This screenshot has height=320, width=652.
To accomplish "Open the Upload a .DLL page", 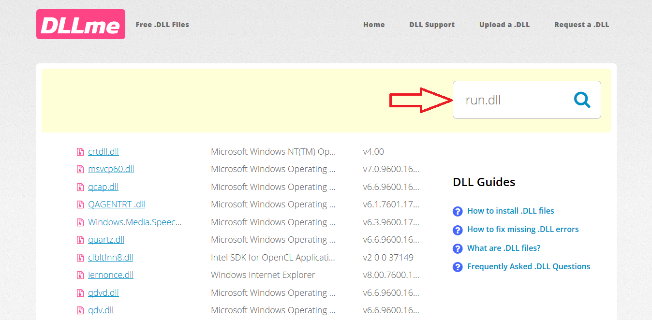I will (x=504, y=24).
